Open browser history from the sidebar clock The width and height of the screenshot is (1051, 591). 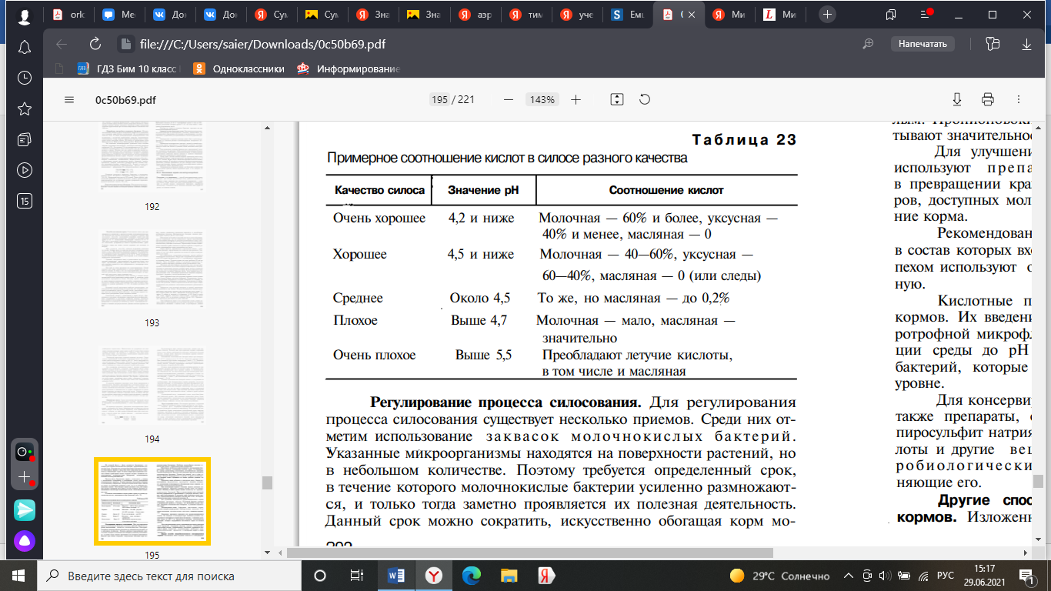[x=25, y=78]
